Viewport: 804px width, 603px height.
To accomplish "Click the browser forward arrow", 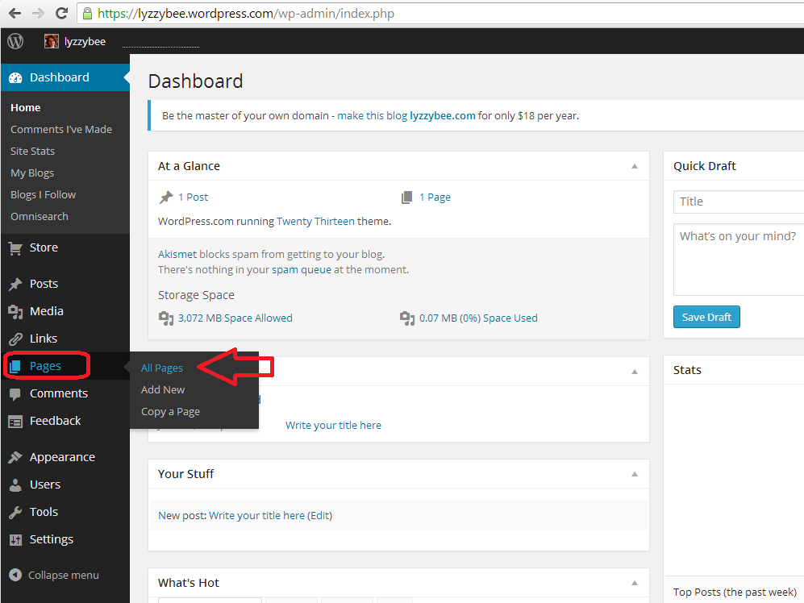I will pyautogui.click(x=38, y=14).
